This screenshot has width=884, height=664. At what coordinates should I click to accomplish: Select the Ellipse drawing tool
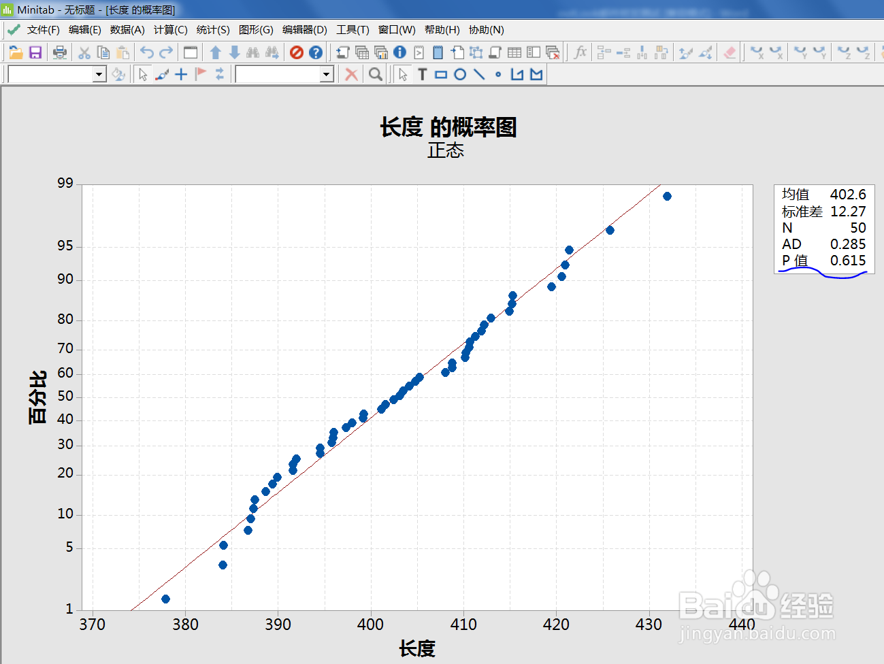coord(460,74)
